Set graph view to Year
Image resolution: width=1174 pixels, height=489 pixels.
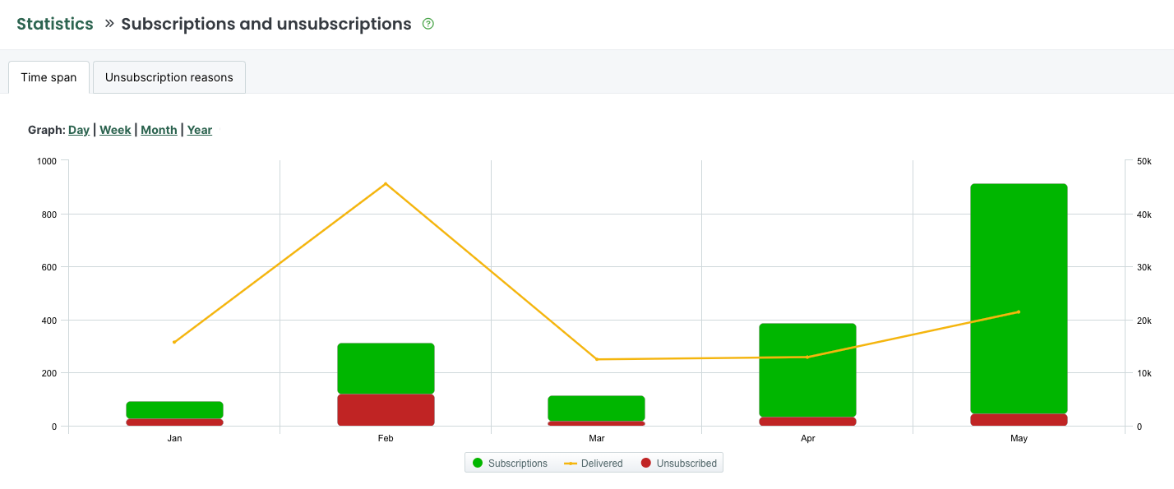pyautogui.click(x=200, y=130)
